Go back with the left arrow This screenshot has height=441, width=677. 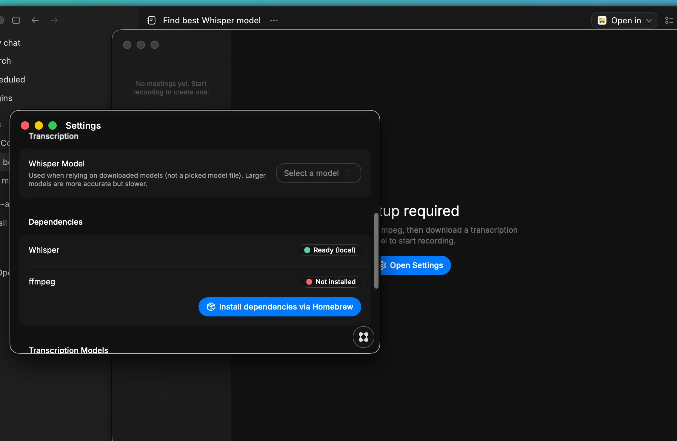(x=35, y=20)
